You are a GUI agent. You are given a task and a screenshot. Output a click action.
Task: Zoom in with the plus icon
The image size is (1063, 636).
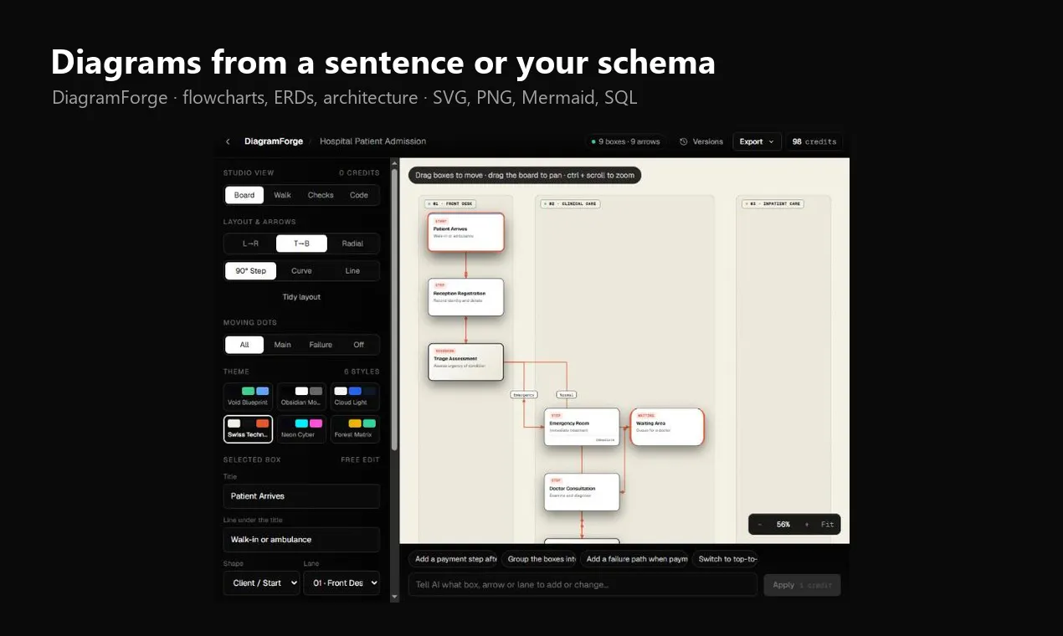(807, 525)
